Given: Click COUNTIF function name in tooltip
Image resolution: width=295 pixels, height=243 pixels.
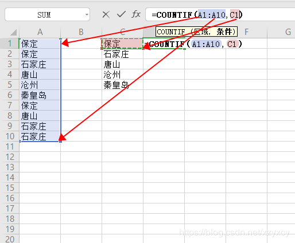Looking at the screenshot, I should pyautogui.click(x=171, y=32).
